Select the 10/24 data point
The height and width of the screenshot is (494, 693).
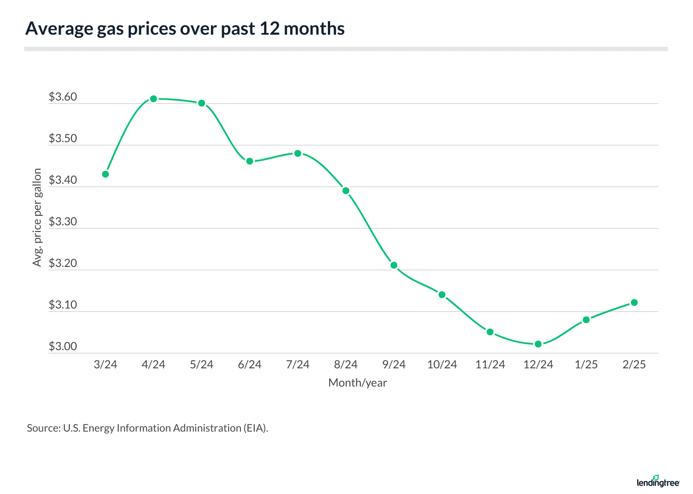(442, 295)
